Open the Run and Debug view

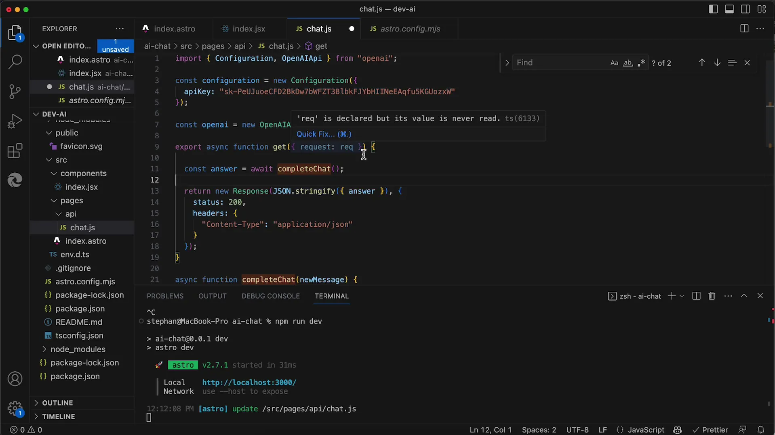coord(15,121)
